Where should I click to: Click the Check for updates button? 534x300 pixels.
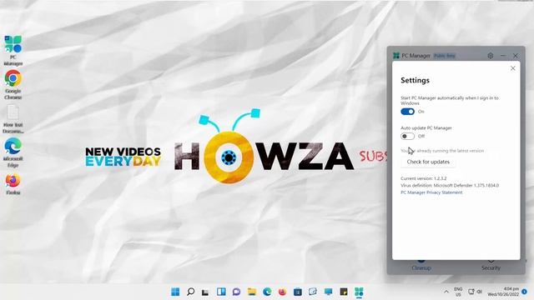pyautogui.click(x=428, y=162)
